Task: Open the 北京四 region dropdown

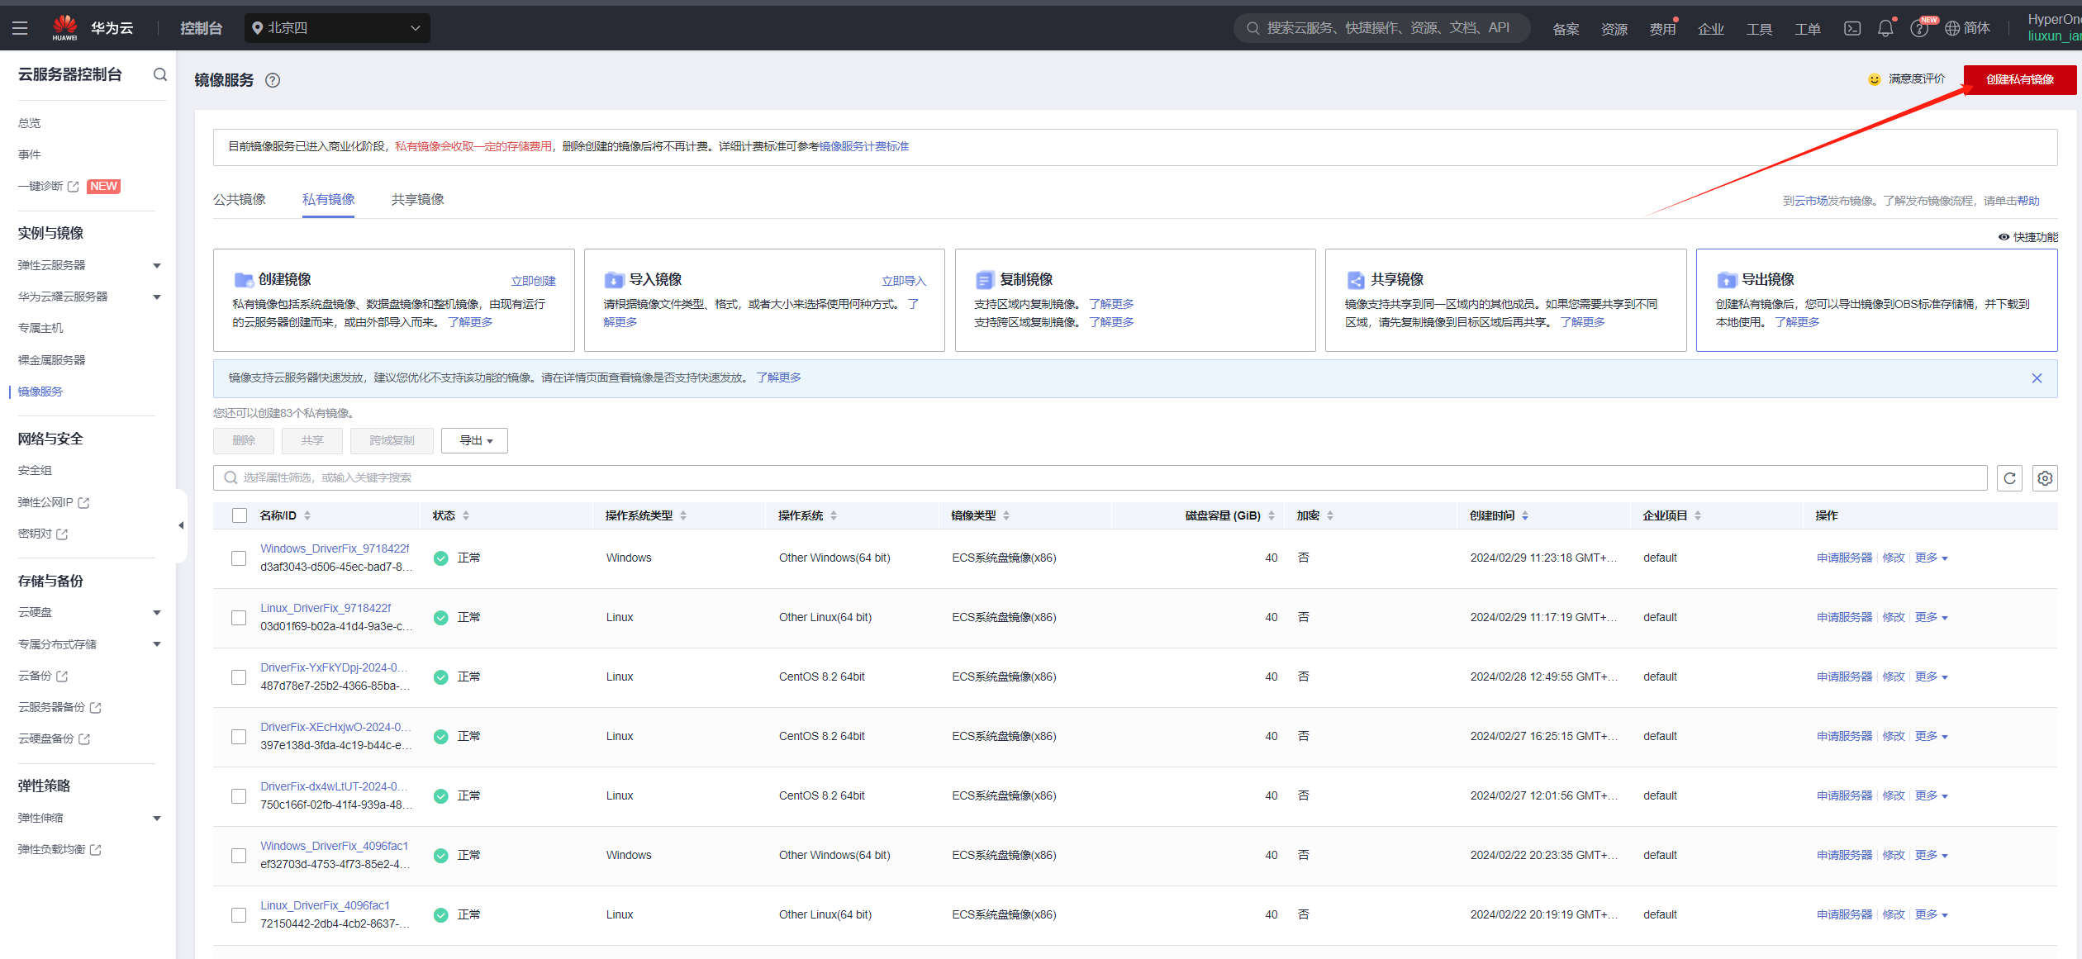Action: click(337, 28)
